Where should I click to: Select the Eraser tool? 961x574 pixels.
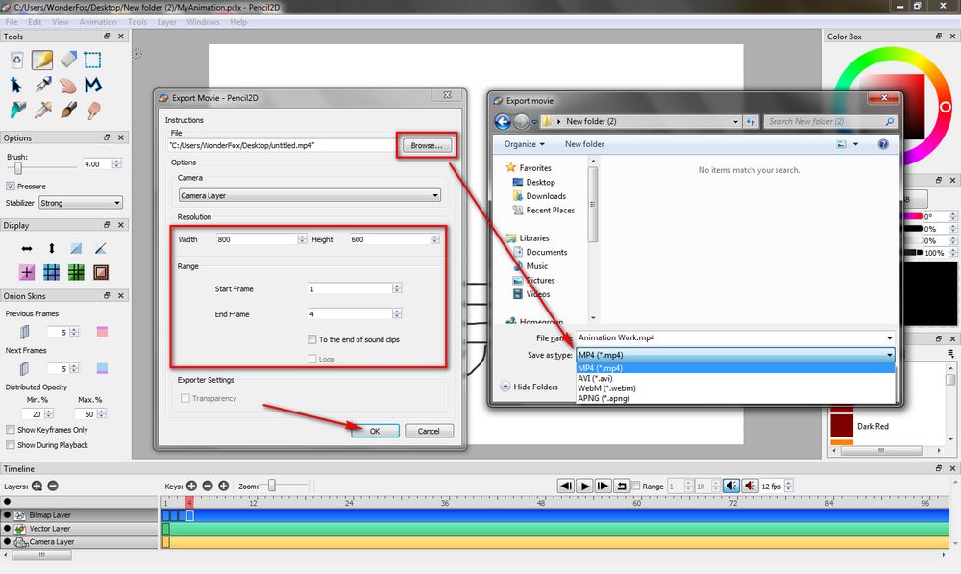point(67,59)
